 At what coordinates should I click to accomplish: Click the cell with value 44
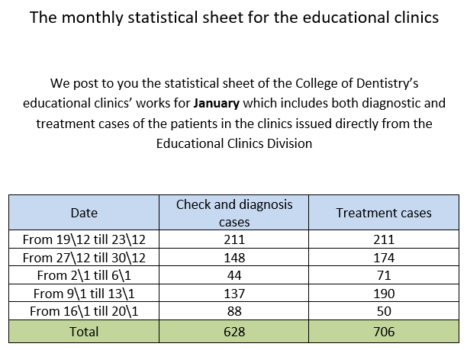[234, 275]
